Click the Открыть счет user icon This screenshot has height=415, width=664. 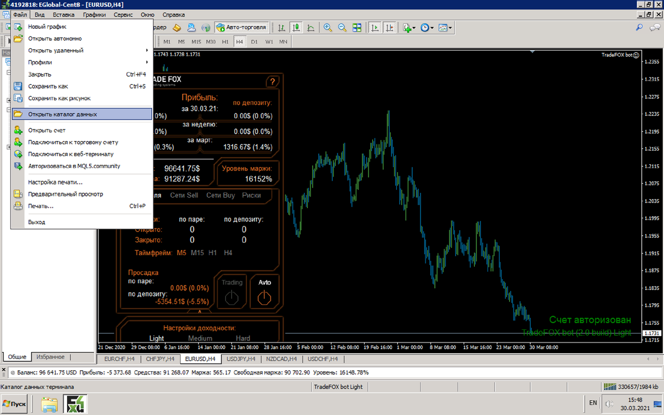18,131
